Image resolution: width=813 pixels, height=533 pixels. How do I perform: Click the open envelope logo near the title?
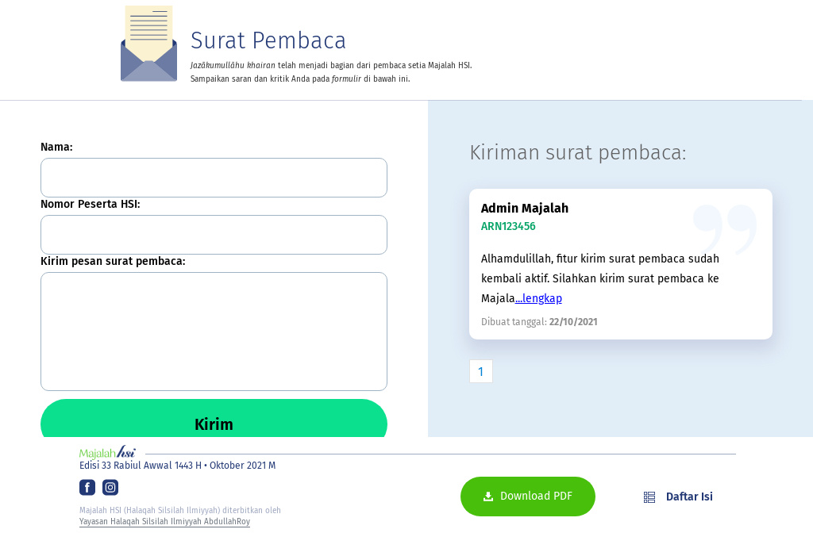point(148,44)
